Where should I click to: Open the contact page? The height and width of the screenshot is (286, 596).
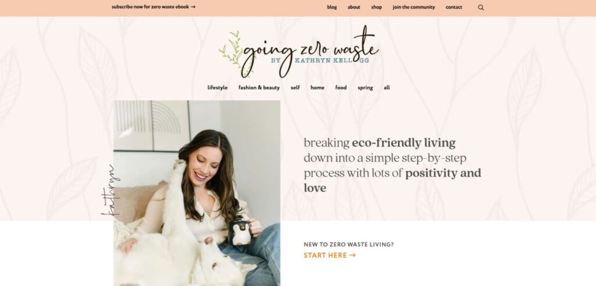tap(454, 7)
